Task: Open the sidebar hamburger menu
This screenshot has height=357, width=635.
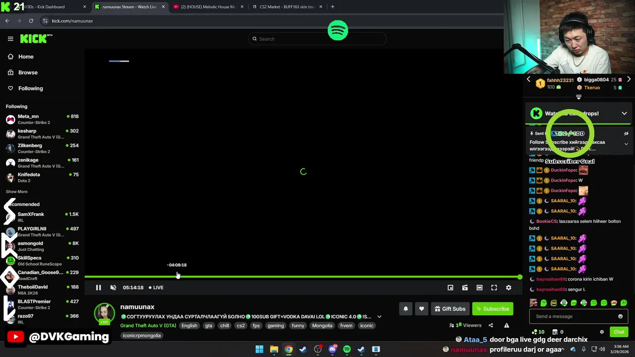Action: click(10, 39)
